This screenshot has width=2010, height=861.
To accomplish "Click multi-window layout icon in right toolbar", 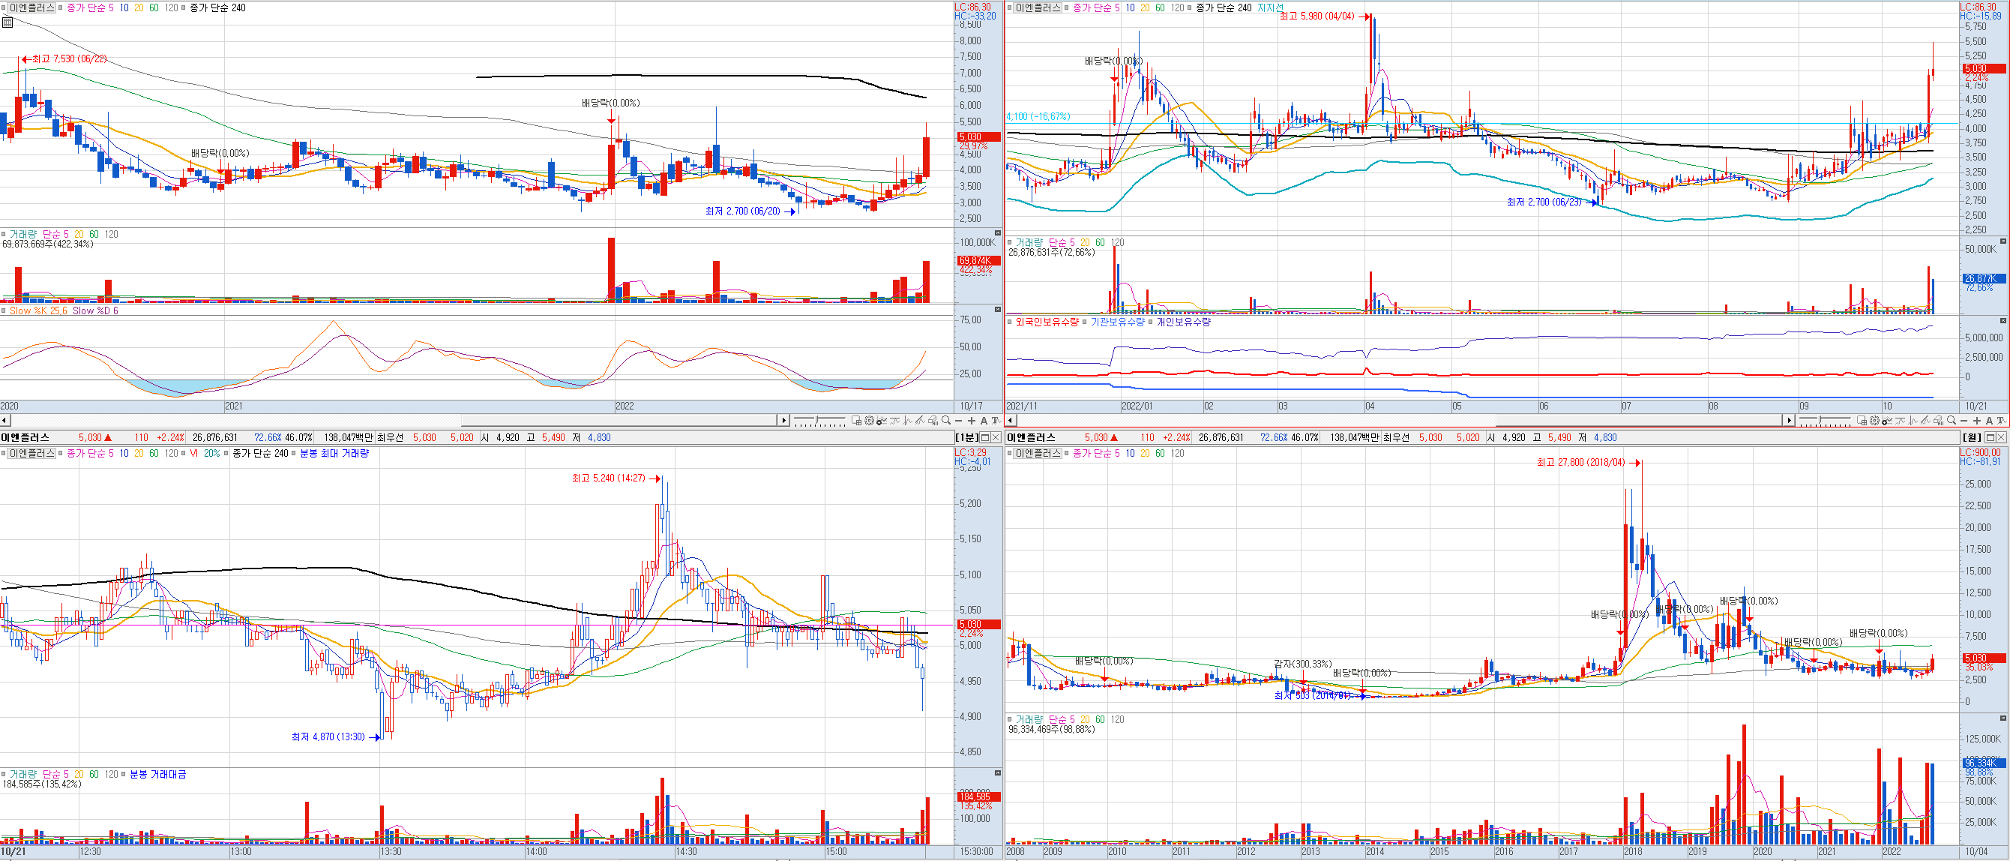I will coord(1862,421).
